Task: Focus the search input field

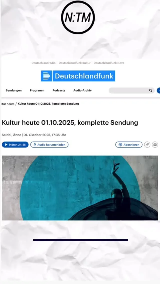Action: pyautogui.click(x=129, y=90)
